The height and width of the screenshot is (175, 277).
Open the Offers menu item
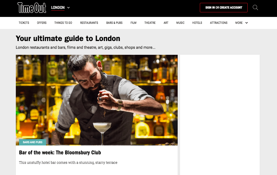42,23
